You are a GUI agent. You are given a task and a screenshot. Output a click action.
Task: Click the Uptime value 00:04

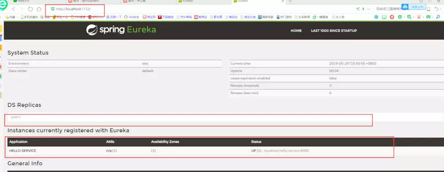pyautogui.click(x=333, y=71)
